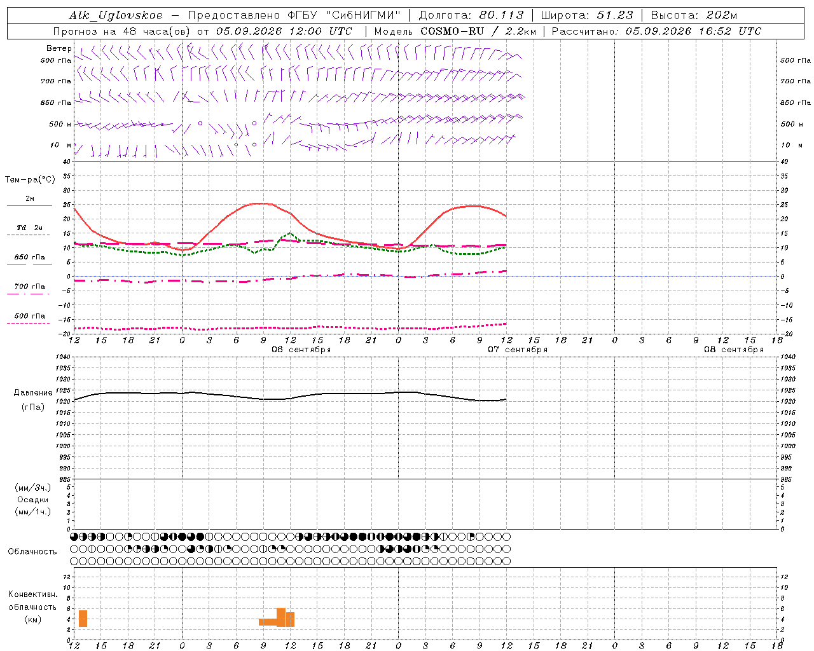The height and width of the screenshot is (651, 814).
Task: Click the Осадки precipitation panel label
Action: pos(33,500)
